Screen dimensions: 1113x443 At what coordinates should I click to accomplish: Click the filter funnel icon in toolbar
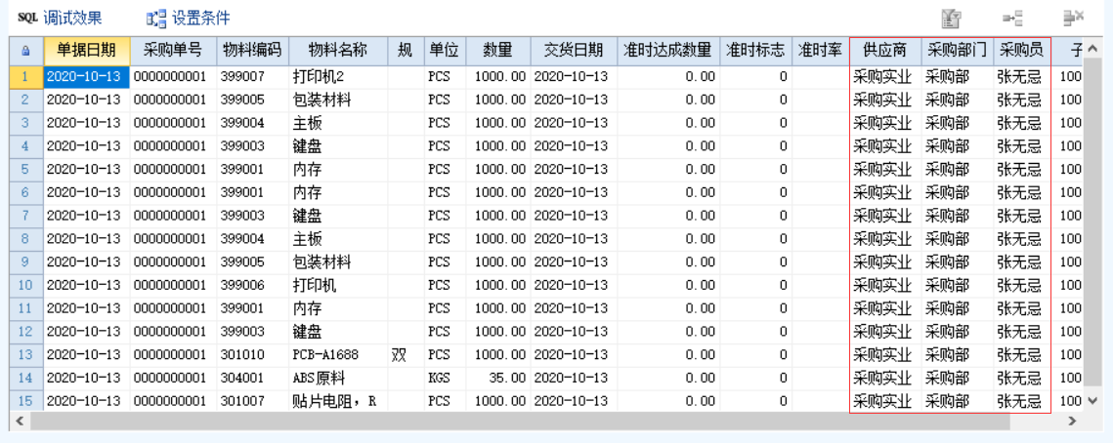[x=951, y=19]
